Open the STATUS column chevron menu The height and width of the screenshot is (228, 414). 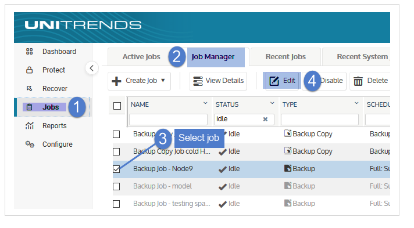272,103
